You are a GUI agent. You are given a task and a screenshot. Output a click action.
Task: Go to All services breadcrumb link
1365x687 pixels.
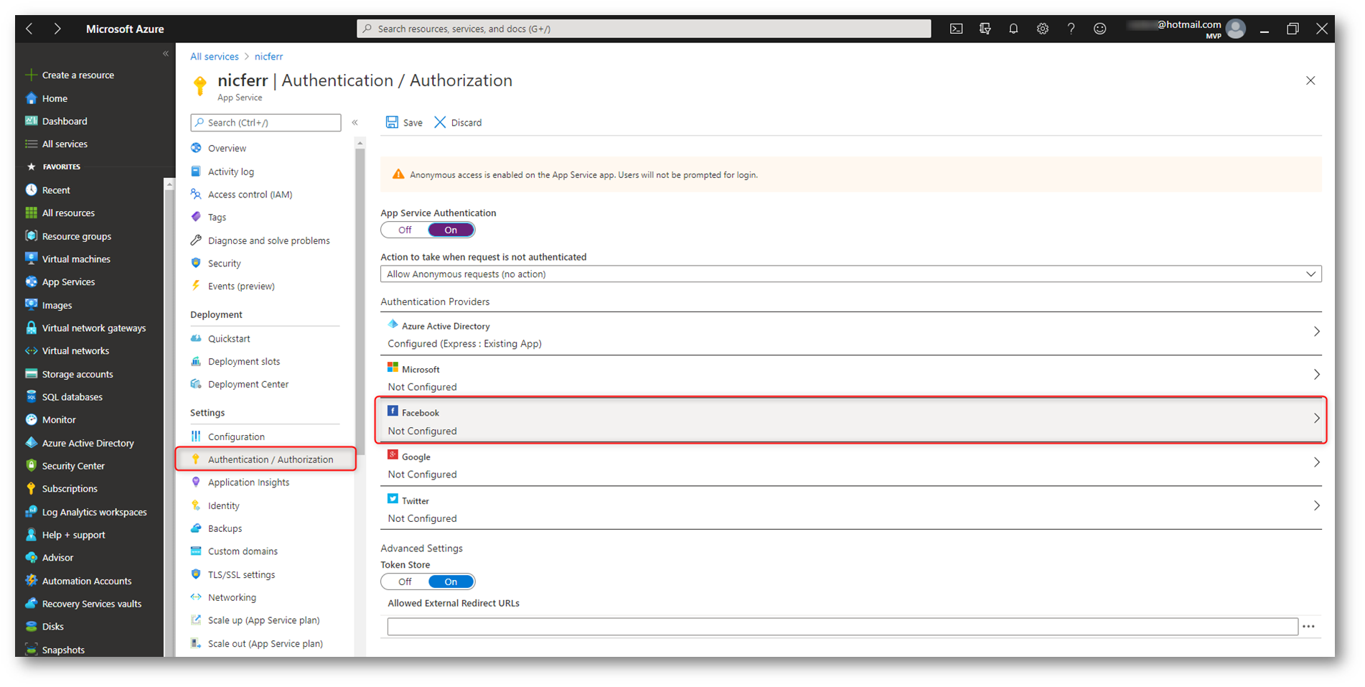pos(215,56)
